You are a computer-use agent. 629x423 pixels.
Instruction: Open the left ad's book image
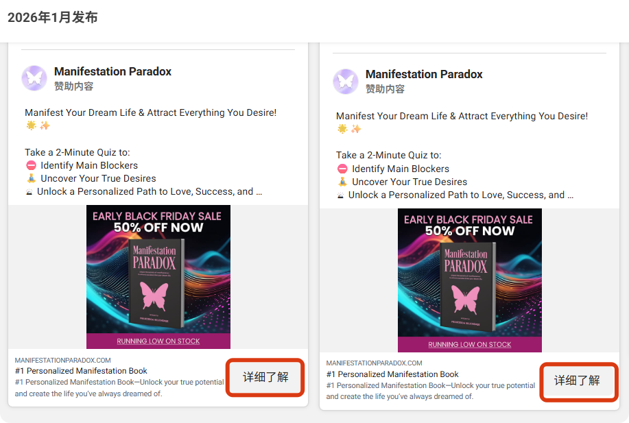click(x=158, y=278)
